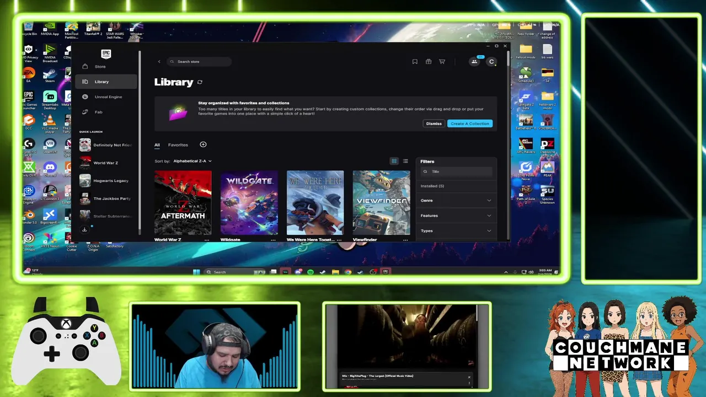The width and height of the screenshot is (706, 397).
Task: Open the shopping cart icon
Action: pos(442,62)
